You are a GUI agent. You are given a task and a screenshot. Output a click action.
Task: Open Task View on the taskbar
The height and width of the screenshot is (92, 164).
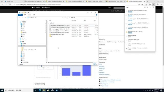click(x=36, y=90)
